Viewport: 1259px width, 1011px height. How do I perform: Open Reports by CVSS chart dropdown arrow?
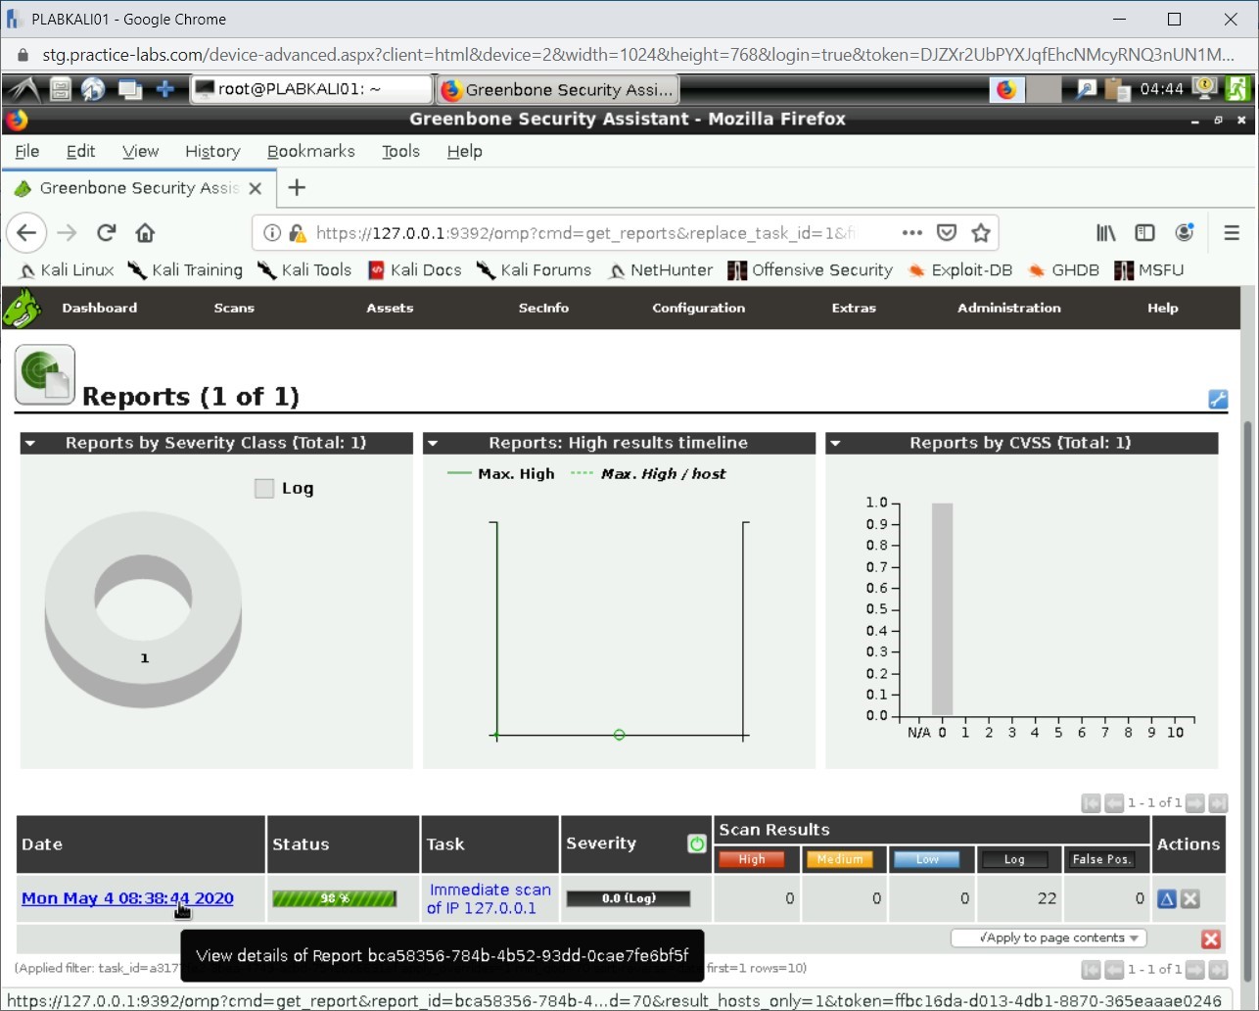[x=835, y=444]
